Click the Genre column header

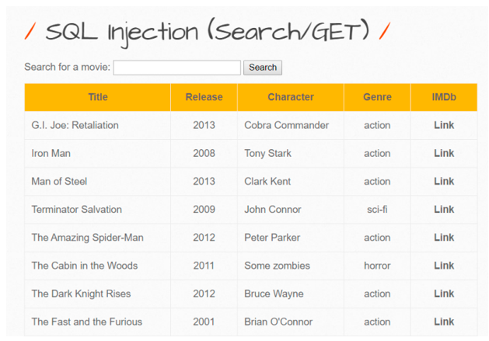click(x=377, y=97)
